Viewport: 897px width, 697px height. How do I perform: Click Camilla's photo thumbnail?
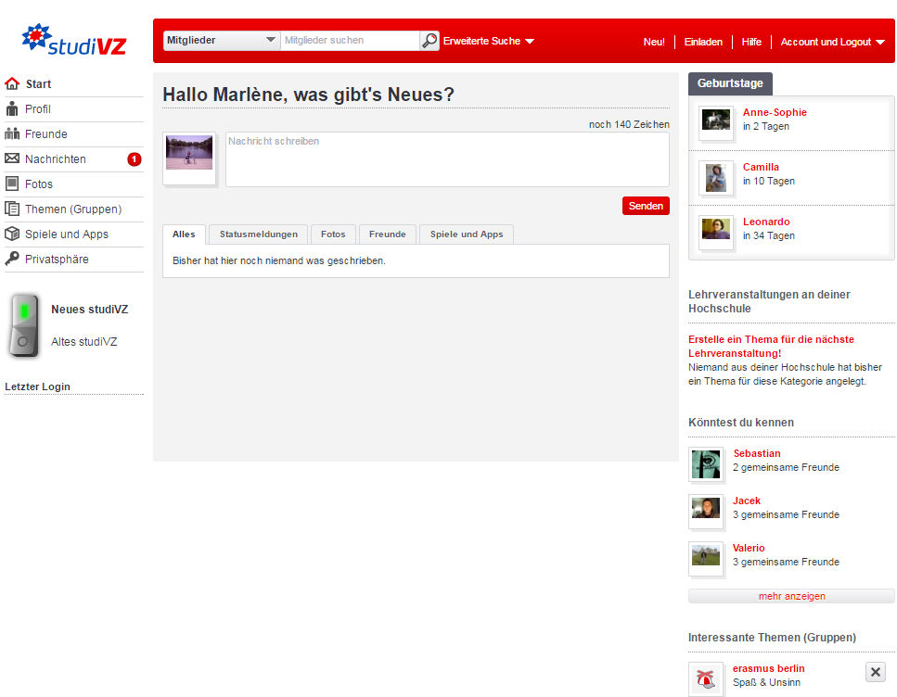pos(716,177)
